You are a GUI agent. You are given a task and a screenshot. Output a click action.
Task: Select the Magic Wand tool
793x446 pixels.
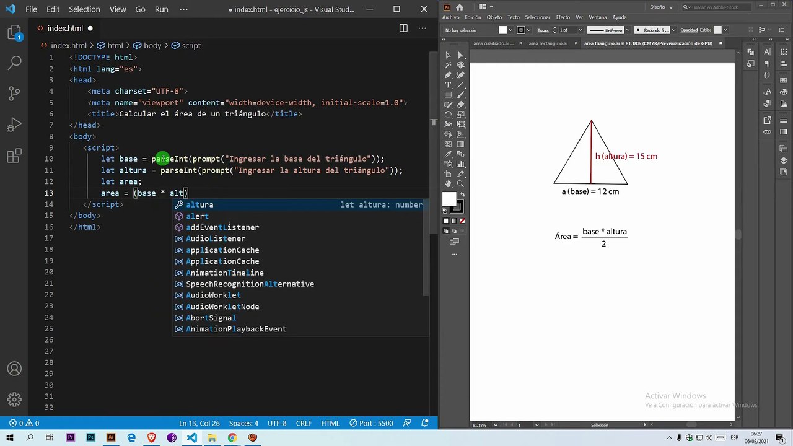448,65
